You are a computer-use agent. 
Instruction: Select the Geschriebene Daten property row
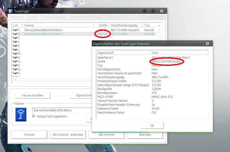coord(152,112)
